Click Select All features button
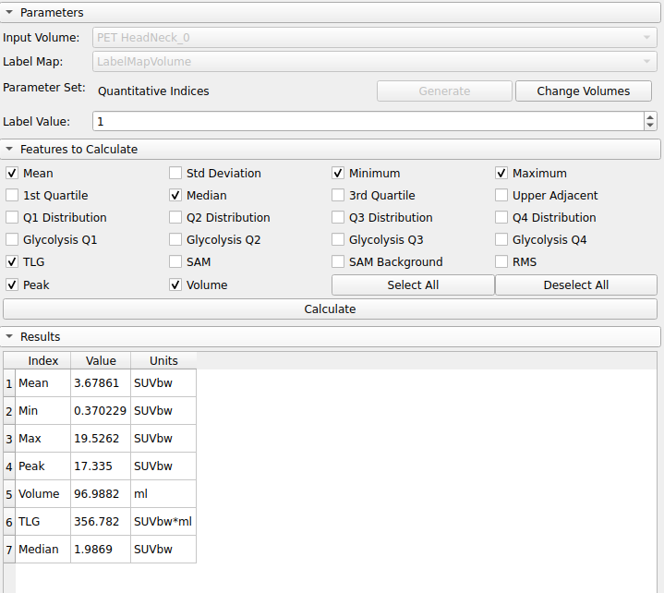 pyautogui.click(x=413, y=285)
